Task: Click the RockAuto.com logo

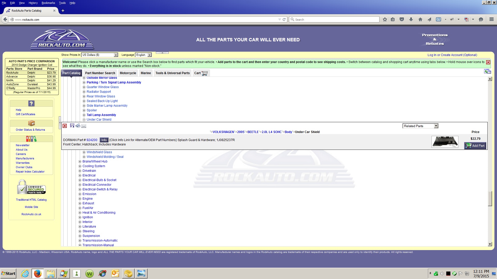Action: click(x=62, y=40)
